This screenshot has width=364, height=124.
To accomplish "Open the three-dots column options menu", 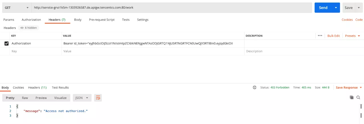I will [x=320, y=36].
